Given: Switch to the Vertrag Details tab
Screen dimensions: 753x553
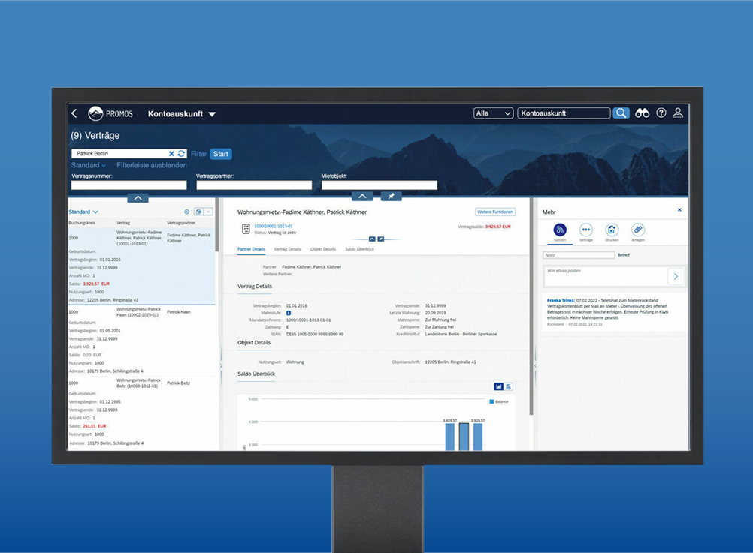Looking at the screenshot, I should coord(287,249).
